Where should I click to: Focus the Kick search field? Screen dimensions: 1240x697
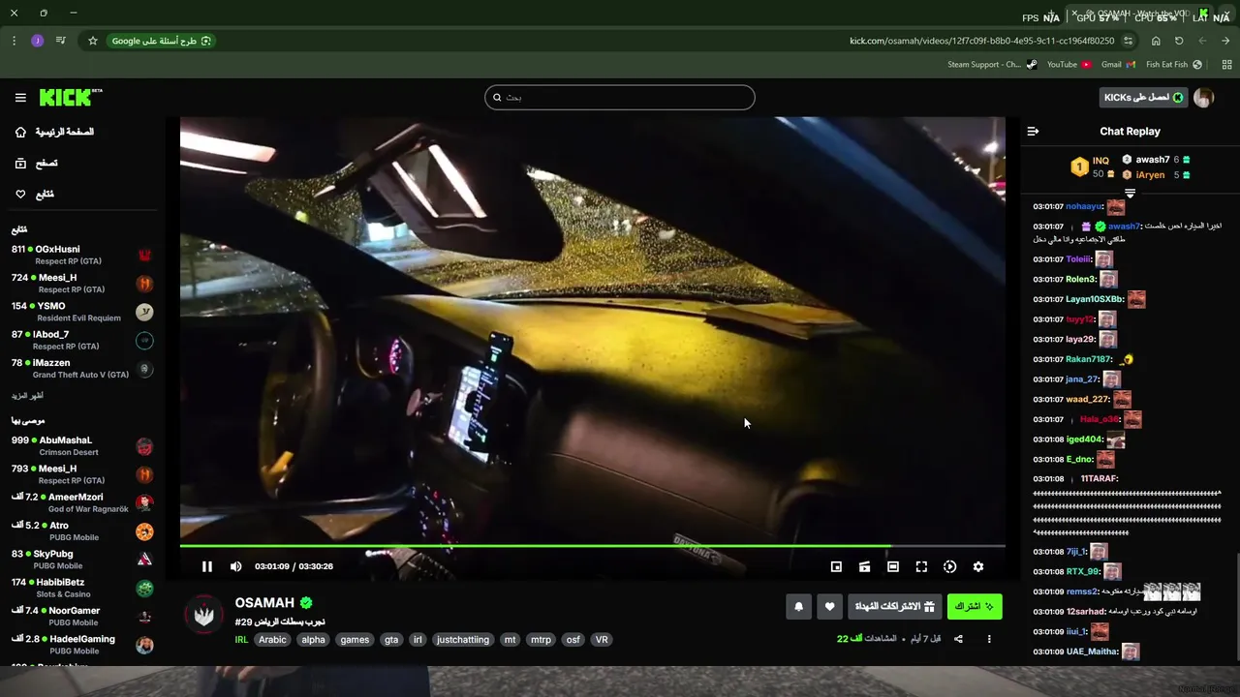pos(620,97)
